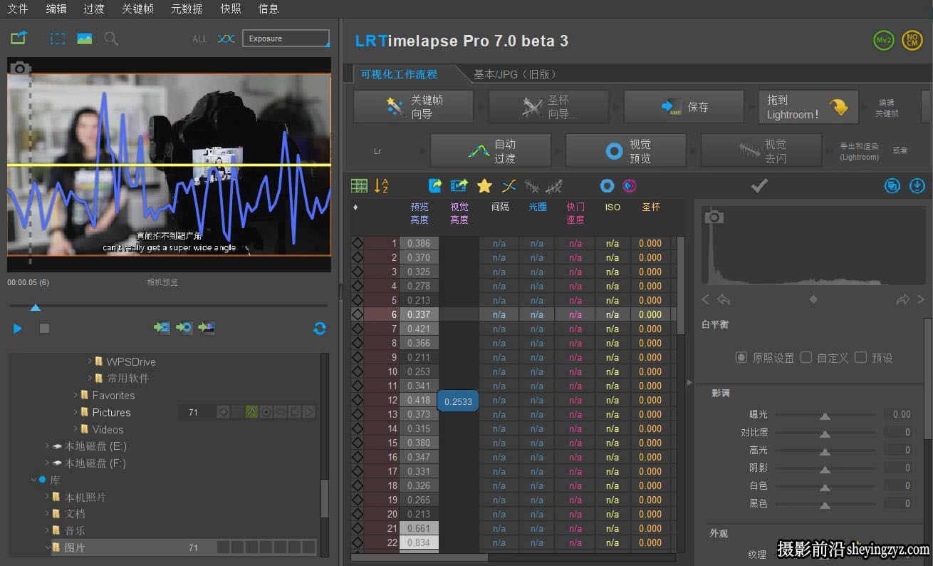Image resolution: width=933 pixels, height=566 pixels.
Task: Collapse the 库 tree node
Action: coord(33,480)
